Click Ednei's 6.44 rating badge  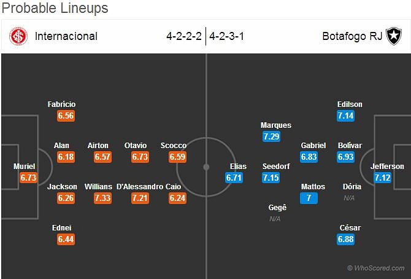[66, 239]
